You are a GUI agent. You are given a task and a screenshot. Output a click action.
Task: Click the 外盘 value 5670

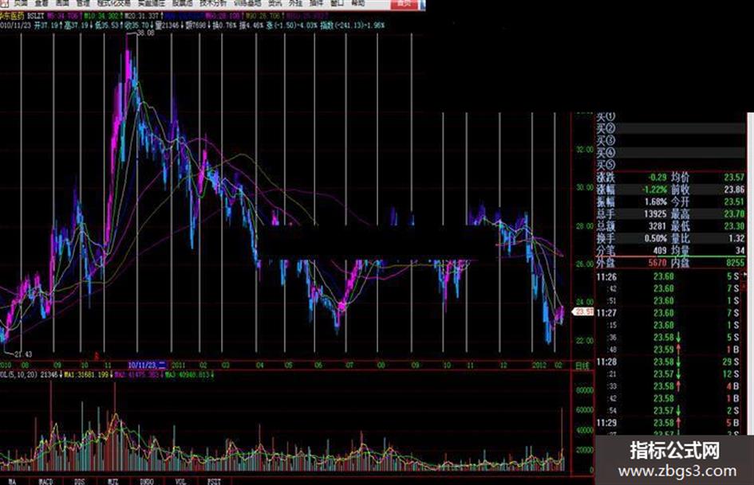tap(657, 263)
